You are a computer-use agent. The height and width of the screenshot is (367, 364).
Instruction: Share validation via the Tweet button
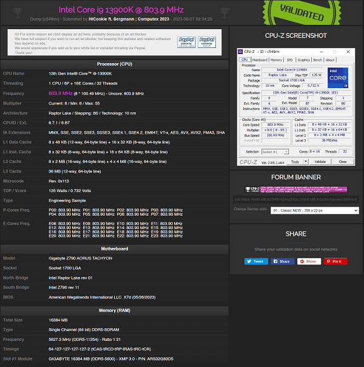255,261
